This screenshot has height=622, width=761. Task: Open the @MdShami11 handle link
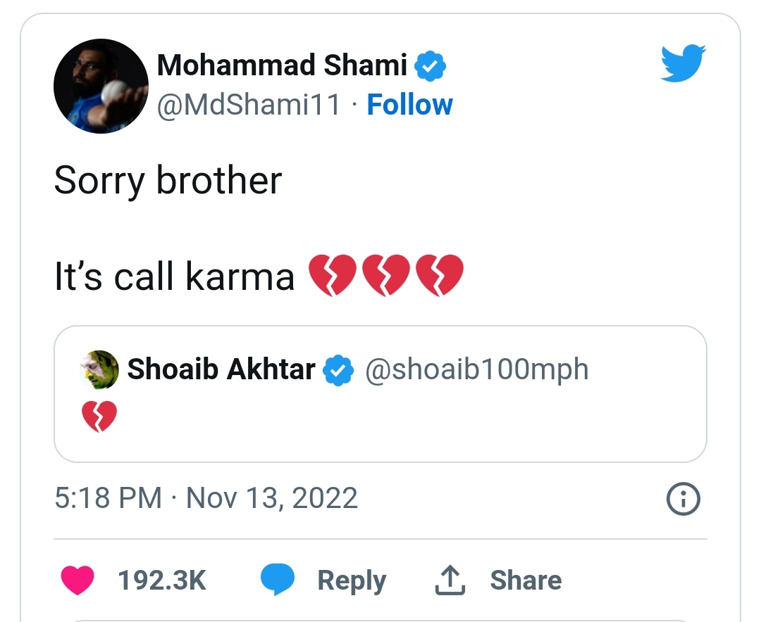(x=249, y=105)
